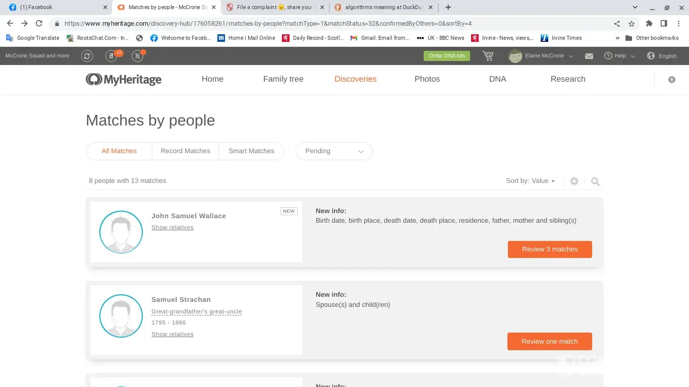Bookmark this page with the star icon
The image size is (689, 387).
pyautogui.click(x=631, y=24)
